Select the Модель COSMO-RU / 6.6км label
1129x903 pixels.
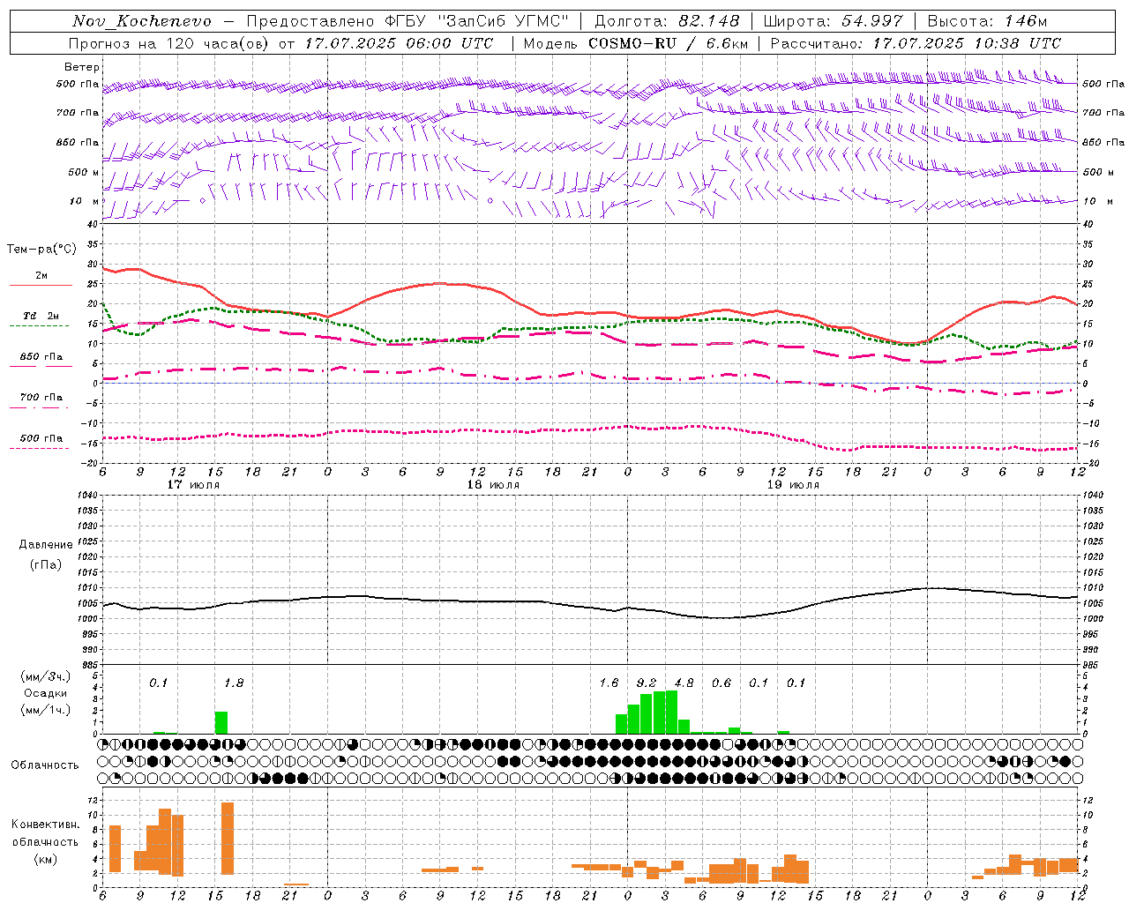(635, 42)
